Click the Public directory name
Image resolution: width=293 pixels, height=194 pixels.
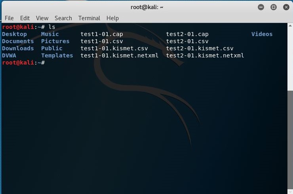coord(52,48)
